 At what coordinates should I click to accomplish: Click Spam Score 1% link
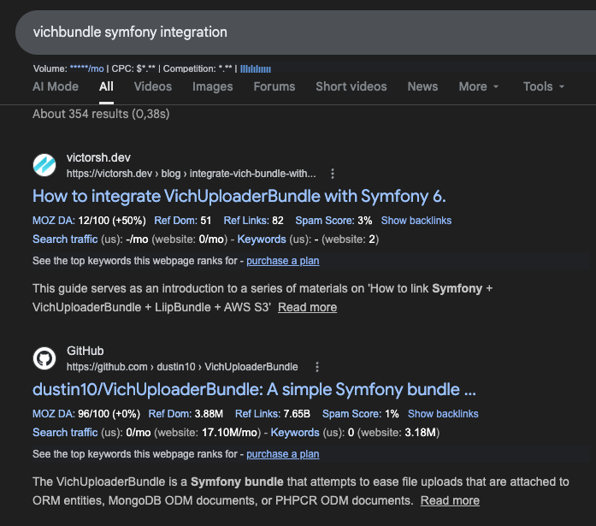click(x=360, y=413)
